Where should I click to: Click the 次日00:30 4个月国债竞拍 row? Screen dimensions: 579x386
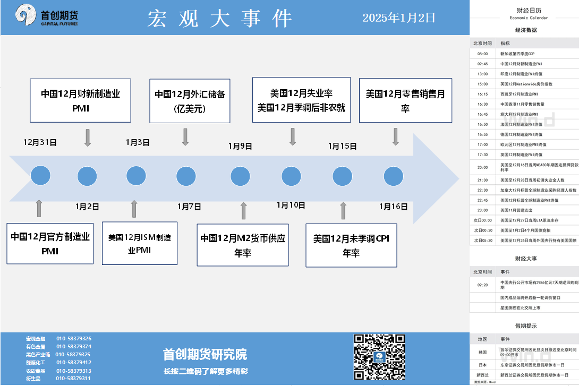524,230
